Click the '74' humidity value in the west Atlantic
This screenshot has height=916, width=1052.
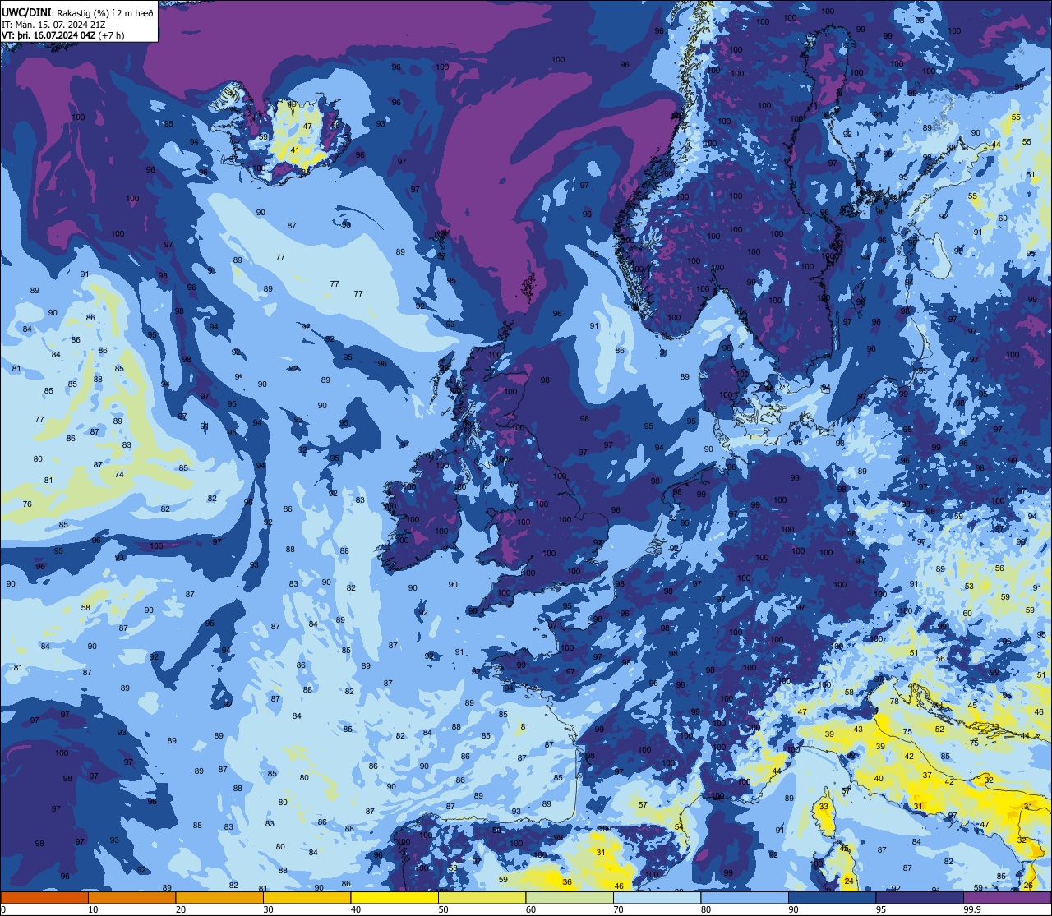point(120,475)
